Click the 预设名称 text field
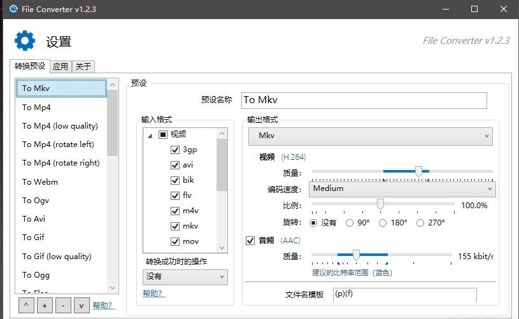Screen dimensions: 519x319 (364, 100)
